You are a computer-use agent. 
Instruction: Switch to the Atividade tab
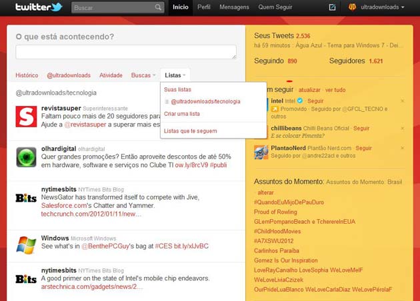pyautogui.click(x=111, y=75)
